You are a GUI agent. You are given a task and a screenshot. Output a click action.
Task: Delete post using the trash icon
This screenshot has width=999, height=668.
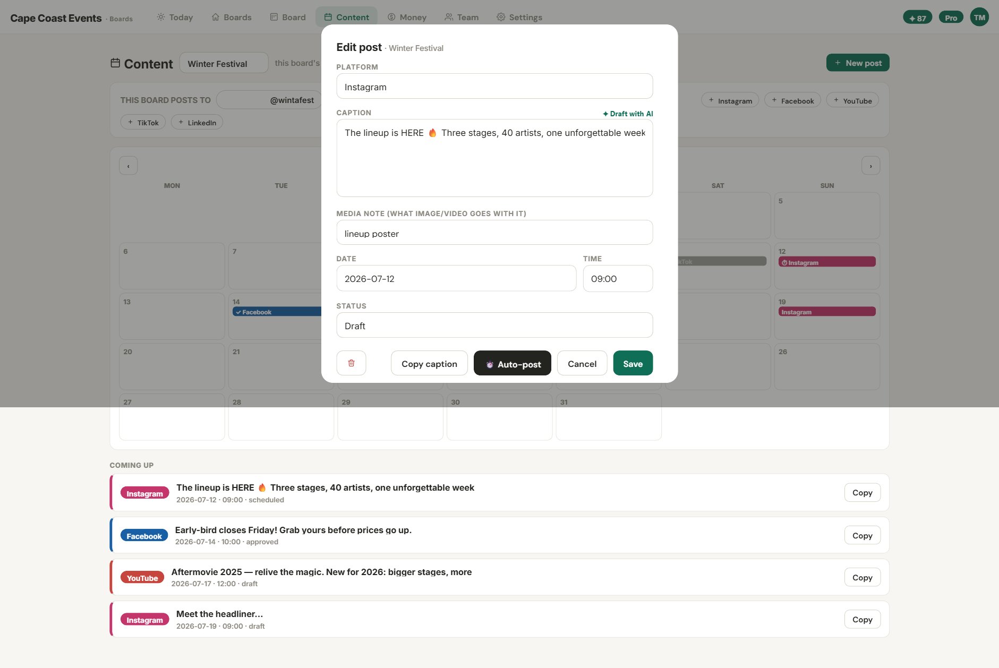click(x=351, y=363)
